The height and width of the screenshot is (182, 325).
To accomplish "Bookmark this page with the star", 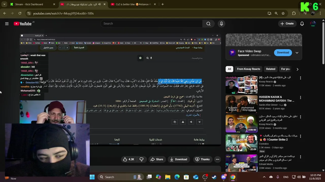I will [x=283, y=13].
